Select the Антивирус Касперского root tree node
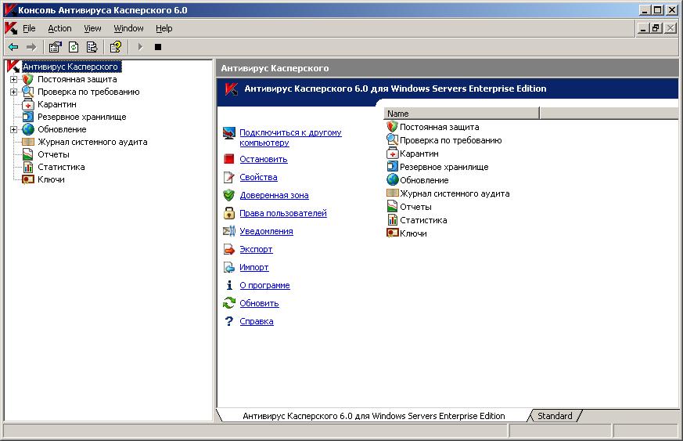 coord(70,67)
